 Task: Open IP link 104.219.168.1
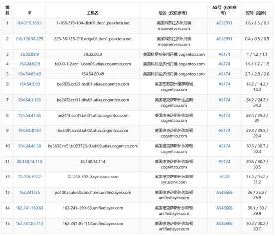pos(29,23)
